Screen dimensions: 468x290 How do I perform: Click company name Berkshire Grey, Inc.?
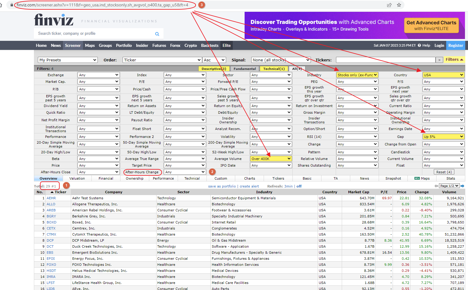[89, 216]
